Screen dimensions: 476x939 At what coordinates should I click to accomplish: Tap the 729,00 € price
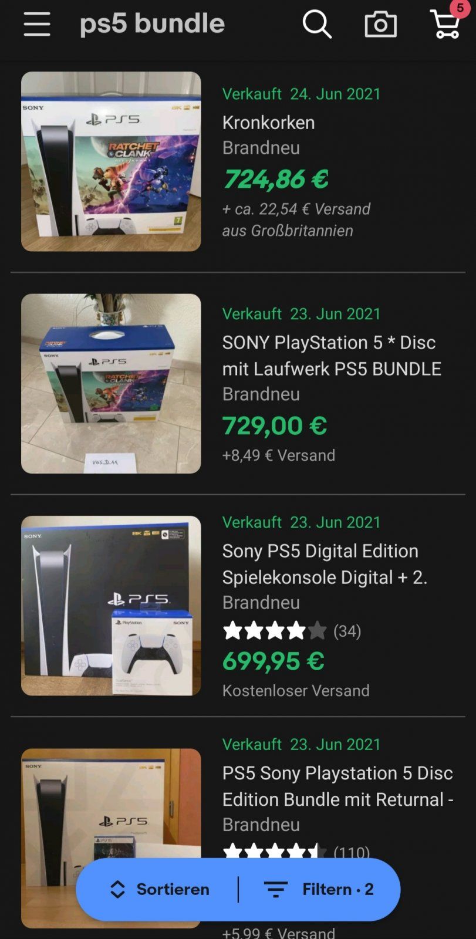274,425
